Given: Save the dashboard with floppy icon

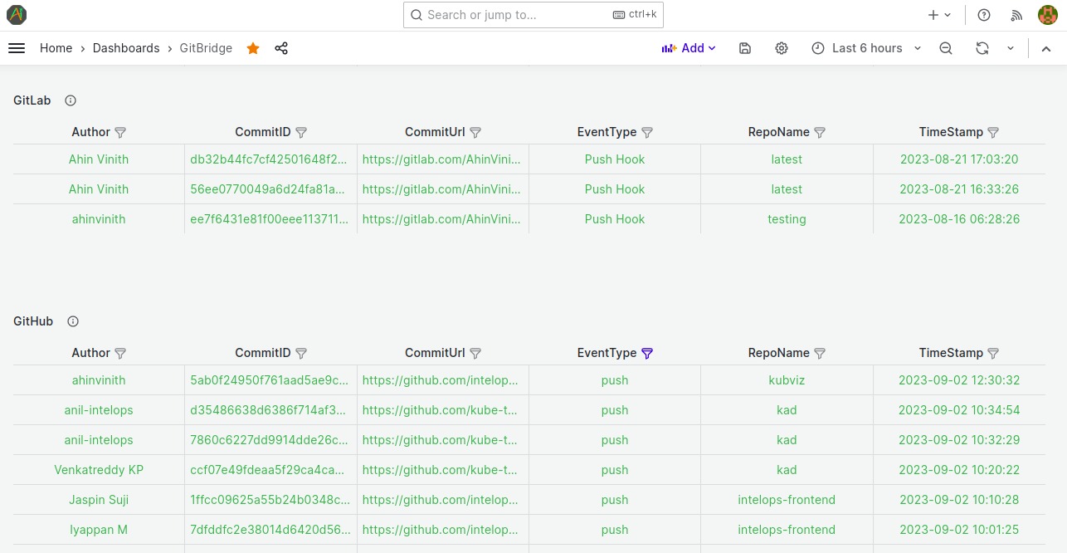Looking at the screenshot, I should [x=745, y=48].
